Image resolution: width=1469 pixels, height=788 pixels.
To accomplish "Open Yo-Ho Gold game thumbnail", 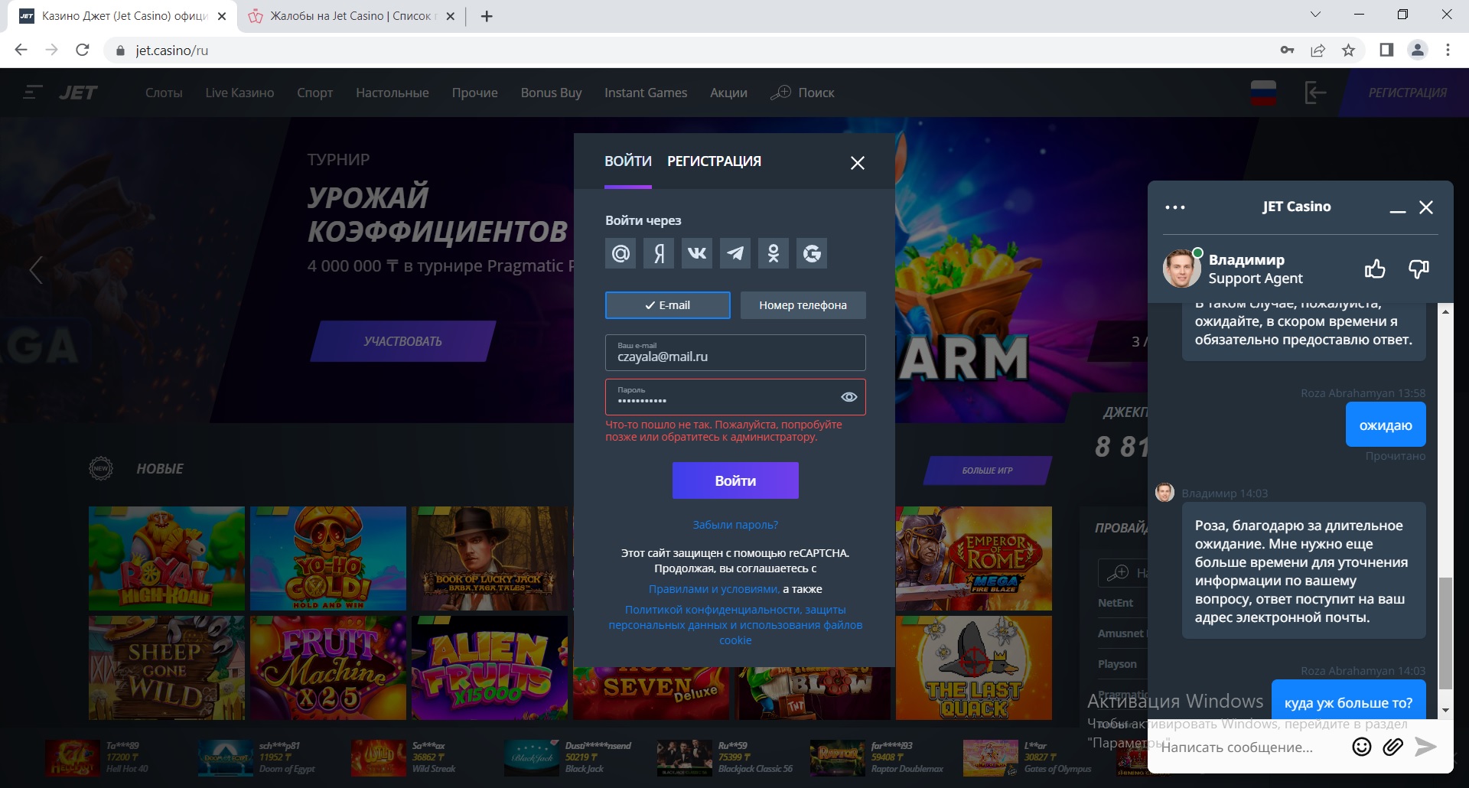I will (328, 558).
